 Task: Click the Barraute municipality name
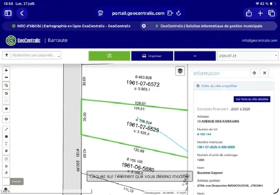57,40
